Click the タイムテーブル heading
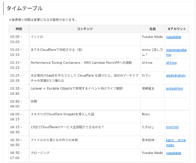Image resolution: width=196 pixels, height=163 pixels. [x=24, y=8]
